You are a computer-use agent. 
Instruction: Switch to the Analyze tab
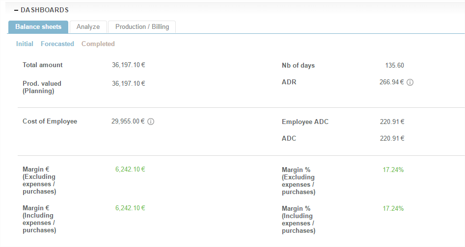[x=88, y=27]
